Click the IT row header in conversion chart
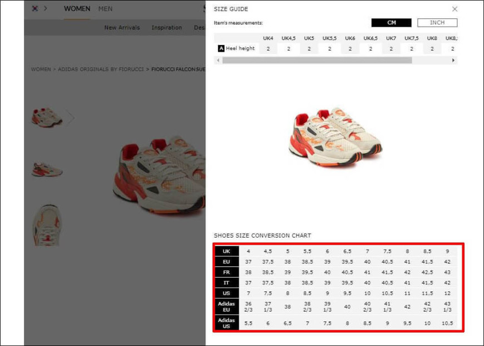Image resolution: width=484 pixels, height=346 pixels. 226,283
